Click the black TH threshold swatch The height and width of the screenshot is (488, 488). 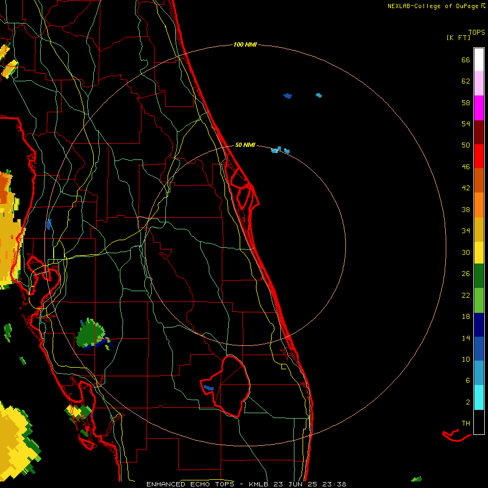point(479,422)
